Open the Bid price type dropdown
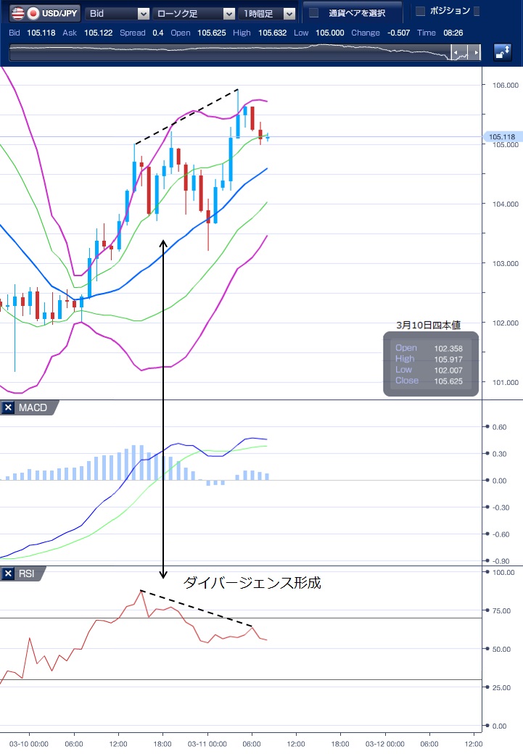Image resolution: width=523 pixels, height=754 pixels. (118, 13)
